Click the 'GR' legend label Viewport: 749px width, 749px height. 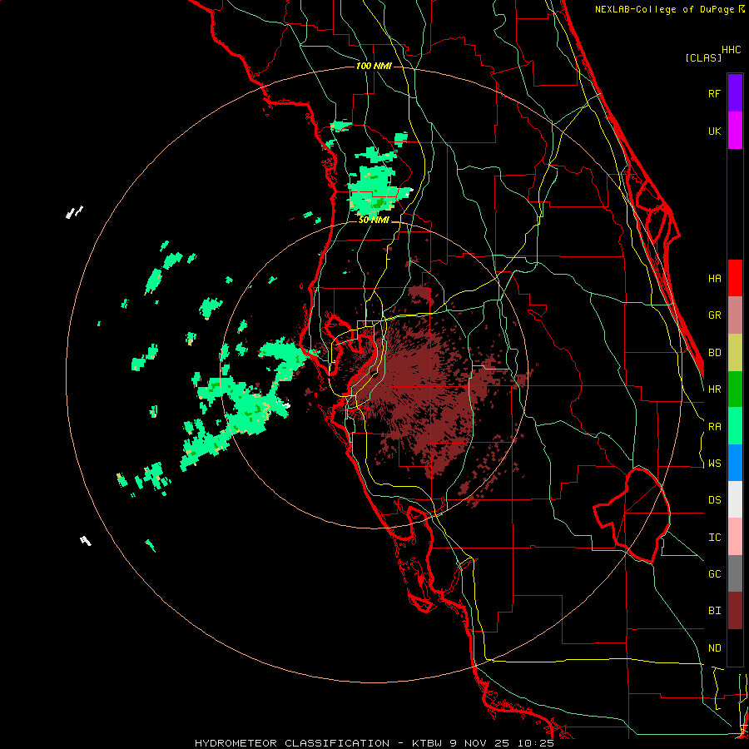pos(714,315)
